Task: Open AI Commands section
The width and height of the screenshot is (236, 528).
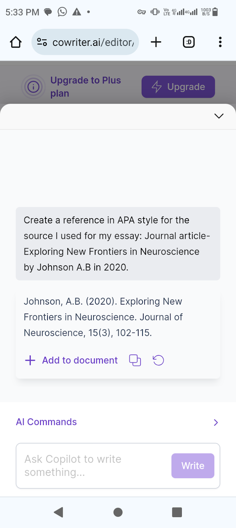Action: coord(46,422)
